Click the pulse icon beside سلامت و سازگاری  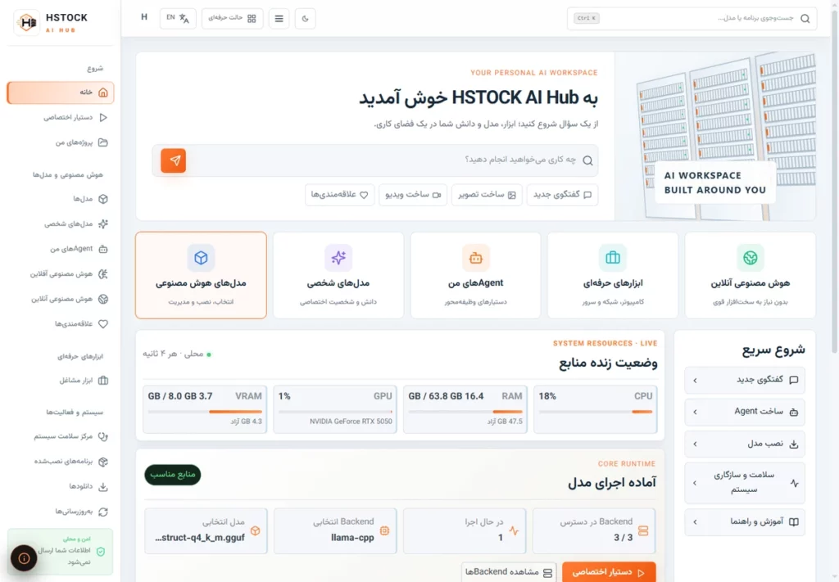794,483
